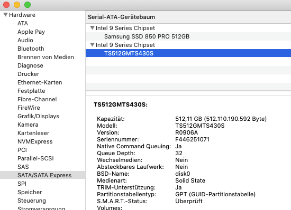Click the Modell value TS512GMTS430S
Screen dimensions: 291x210
pyautogui.click(x=200, y=126)
